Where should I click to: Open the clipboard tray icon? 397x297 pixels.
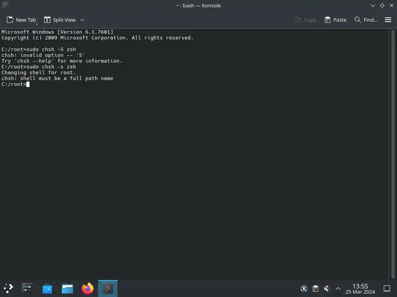pos(316,288)
